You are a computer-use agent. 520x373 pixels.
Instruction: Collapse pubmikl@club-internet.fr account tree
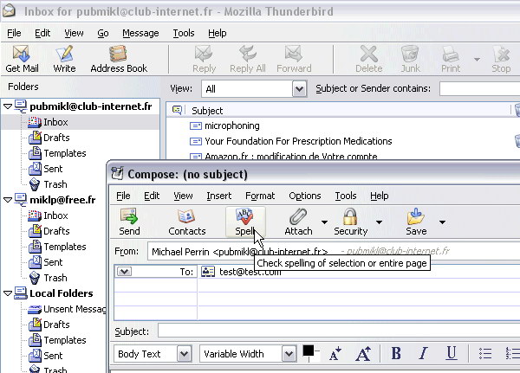tap(7, 106)
